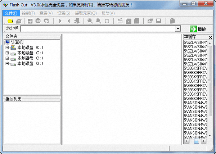This screenshot has height=154, width=216.
Task: Click the octagonal stop-sign toolbar icon
Action: [38, 21]
